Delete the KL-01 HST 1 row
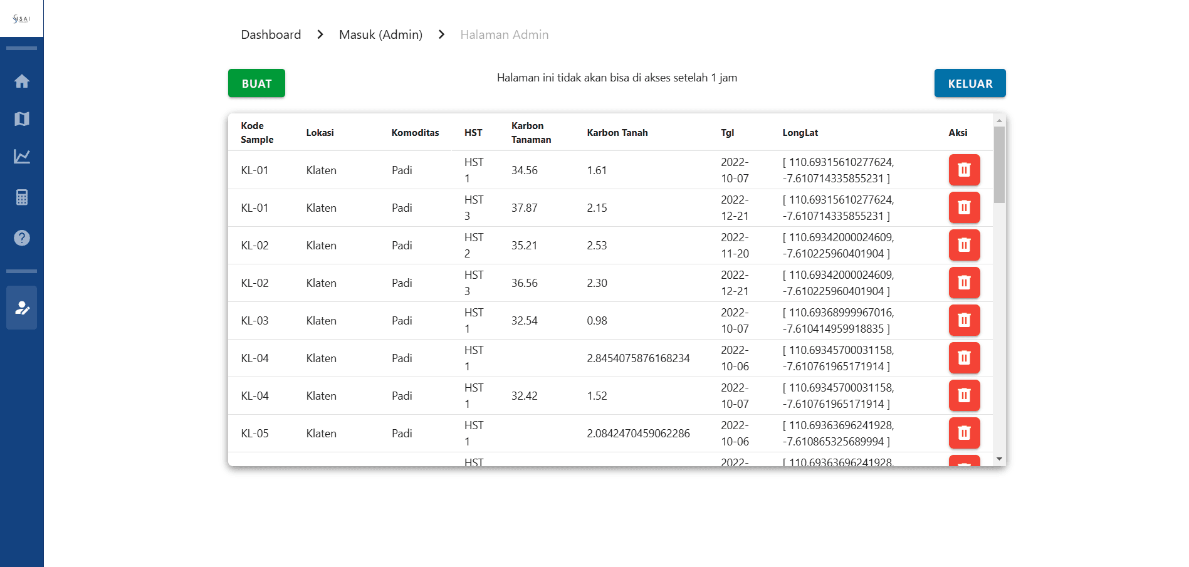This screenshot has width=1189, height=567. pyautogui.click(x=964, y=170)
